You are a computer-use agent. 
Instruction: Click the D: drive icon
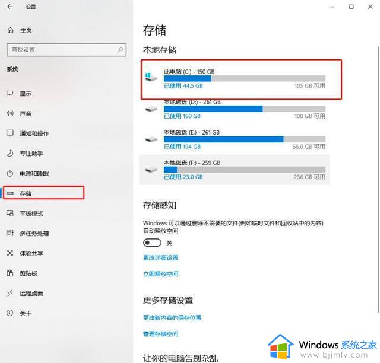click(151, 109)
